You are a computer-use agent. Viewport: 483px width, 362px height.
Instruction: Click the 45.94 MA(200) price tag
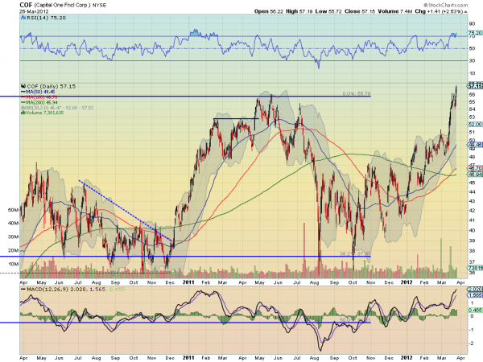click(x=475, y=175)
